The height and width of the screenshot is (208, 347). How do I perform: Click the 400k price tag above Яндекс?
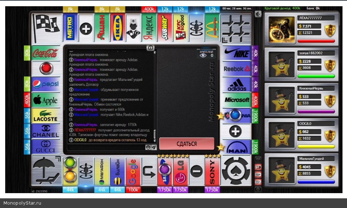(149, 9)
